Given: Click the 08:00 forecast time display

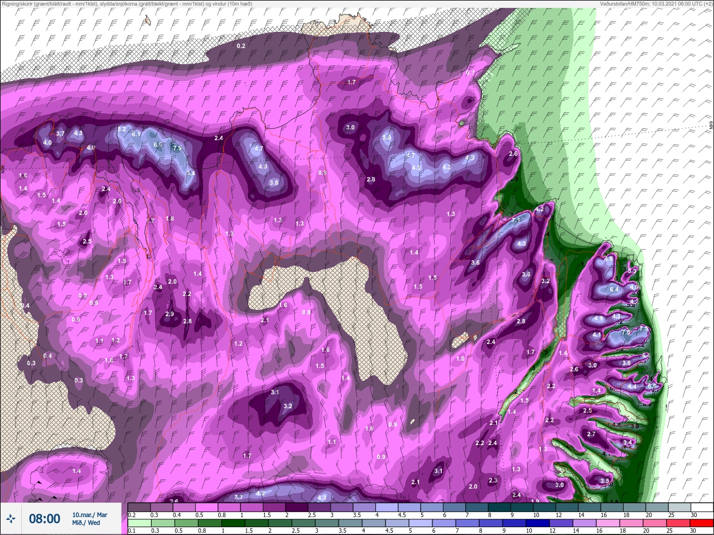Looking at the screenshot, I should [45, 519].
